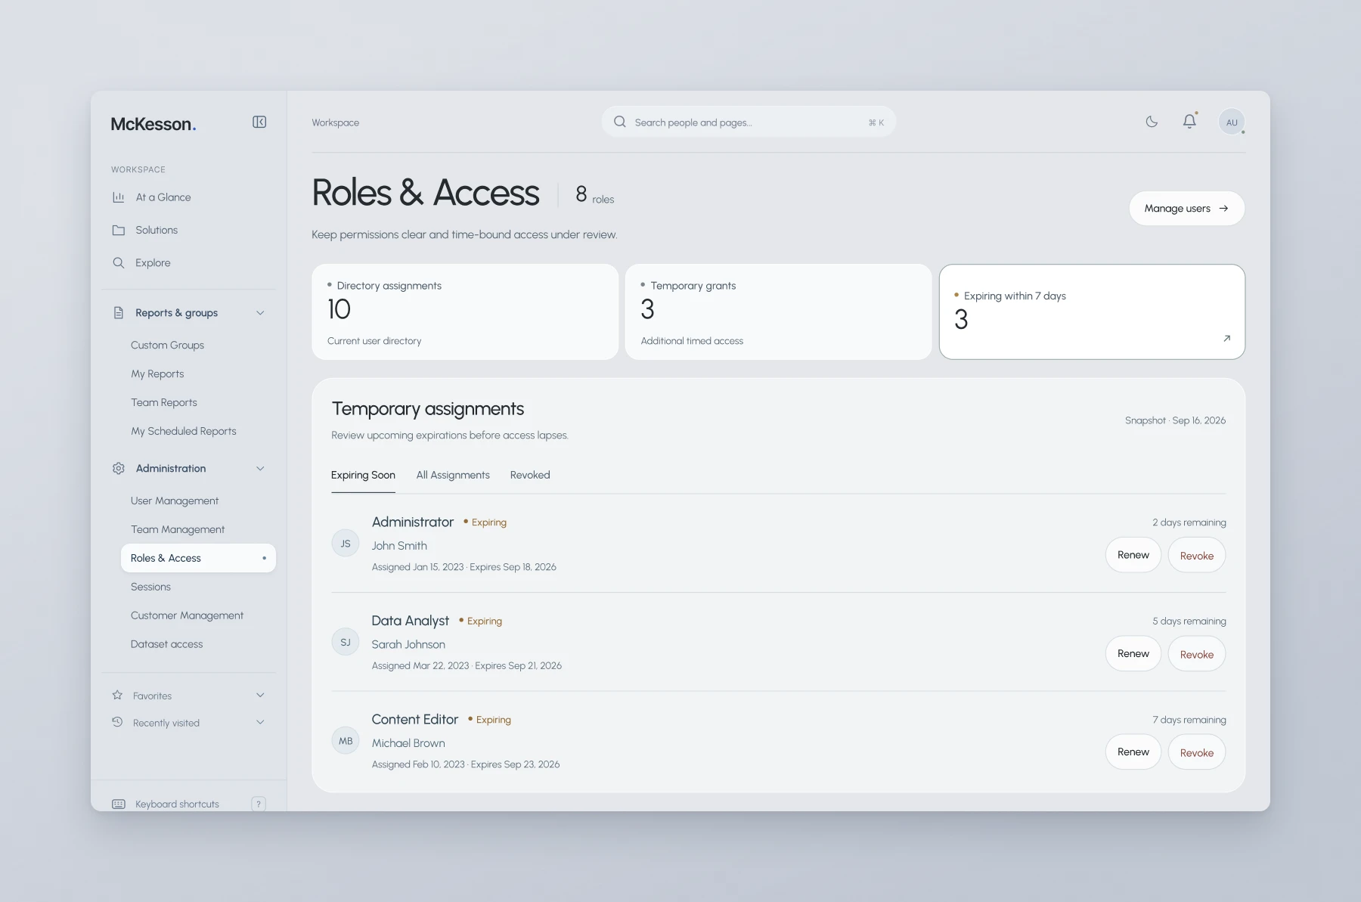Image resolution: width=1361 pixels, height=902 pixels.
Task: Expand the Recently visited chevron
Action: pyautogui.click(x=260, y=722)
